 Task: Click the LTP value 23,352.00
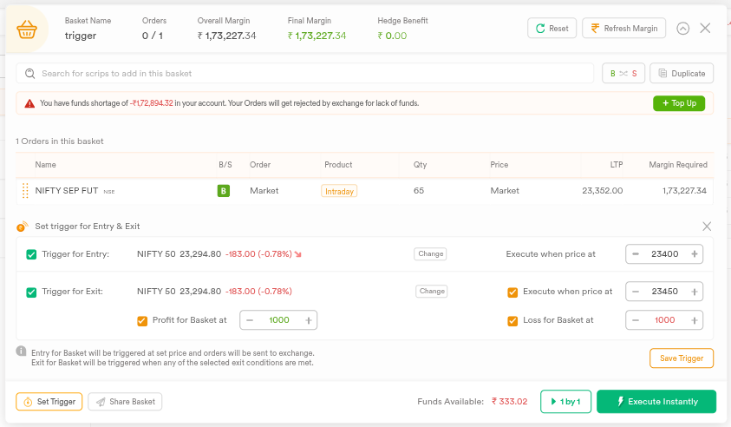(603, 190)
